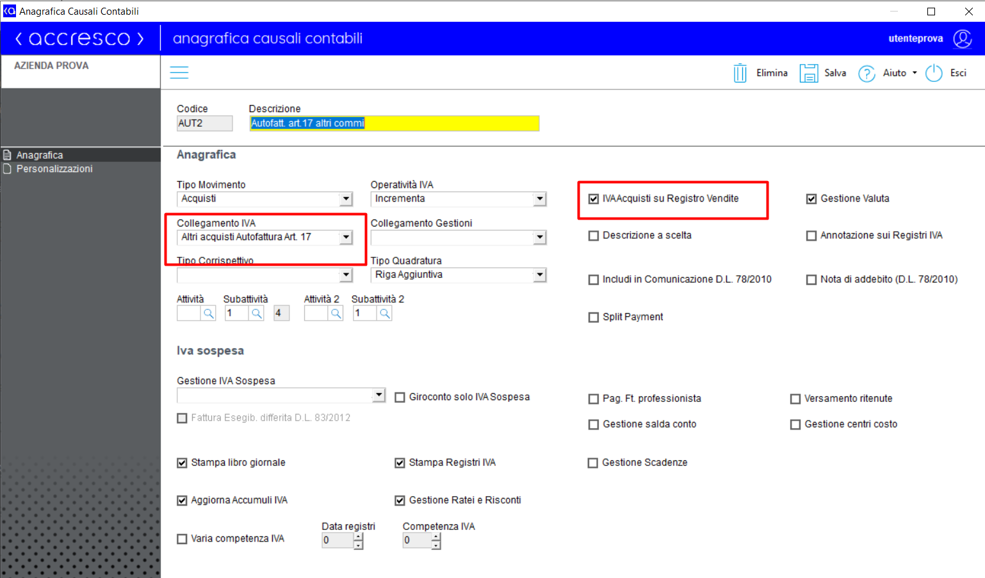Click the Attività 2 input field
Screen dimensions: 985x578
tap(316, 314)
